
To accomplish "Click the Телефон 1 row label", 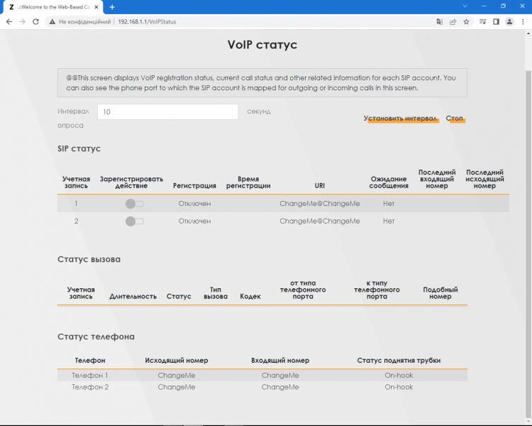I will [x=90, y=376].
